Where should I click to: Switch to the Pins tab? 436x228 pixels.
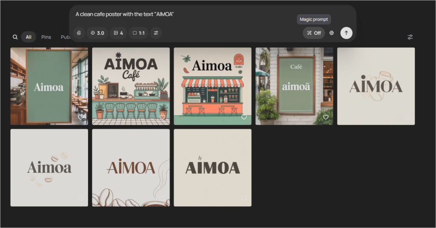click(46, 37)
